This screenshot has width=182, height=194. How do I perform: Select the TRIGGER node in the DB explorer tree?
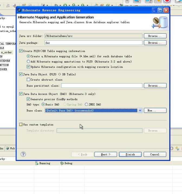4,69
